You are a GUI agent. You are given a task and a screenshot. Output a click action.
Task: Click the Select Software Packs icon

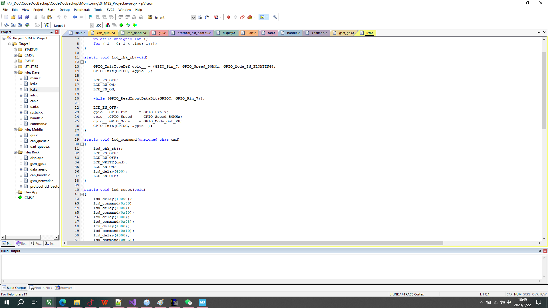pos(128,25)
